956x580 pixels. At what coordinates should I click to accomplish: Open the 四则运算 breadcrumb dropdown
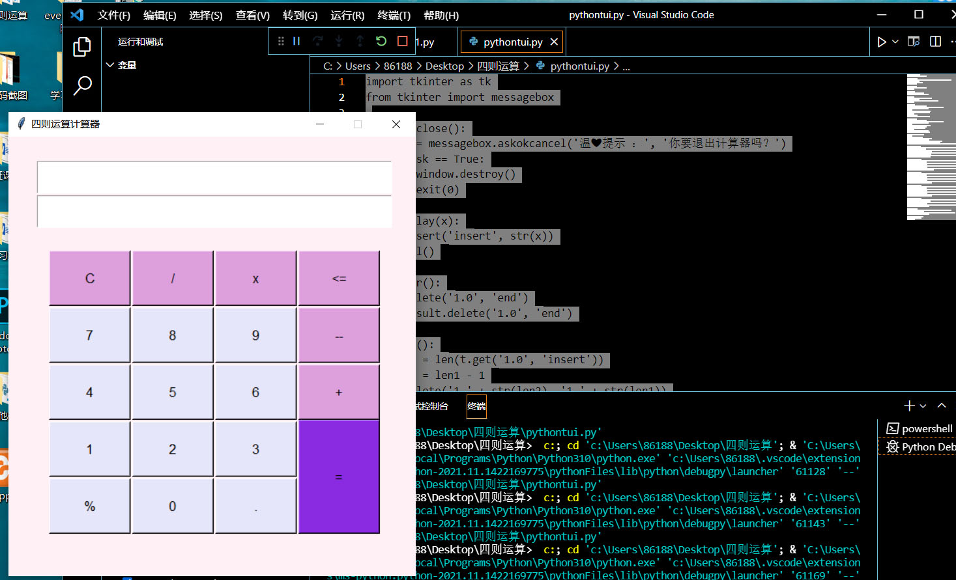pos(498,66)
